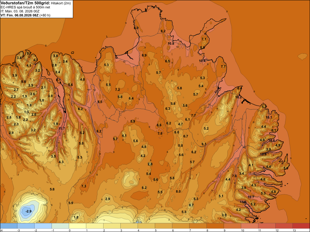Click the dark red legend swatch right of 13
This screenshot has width=310, height=232.
301,226
